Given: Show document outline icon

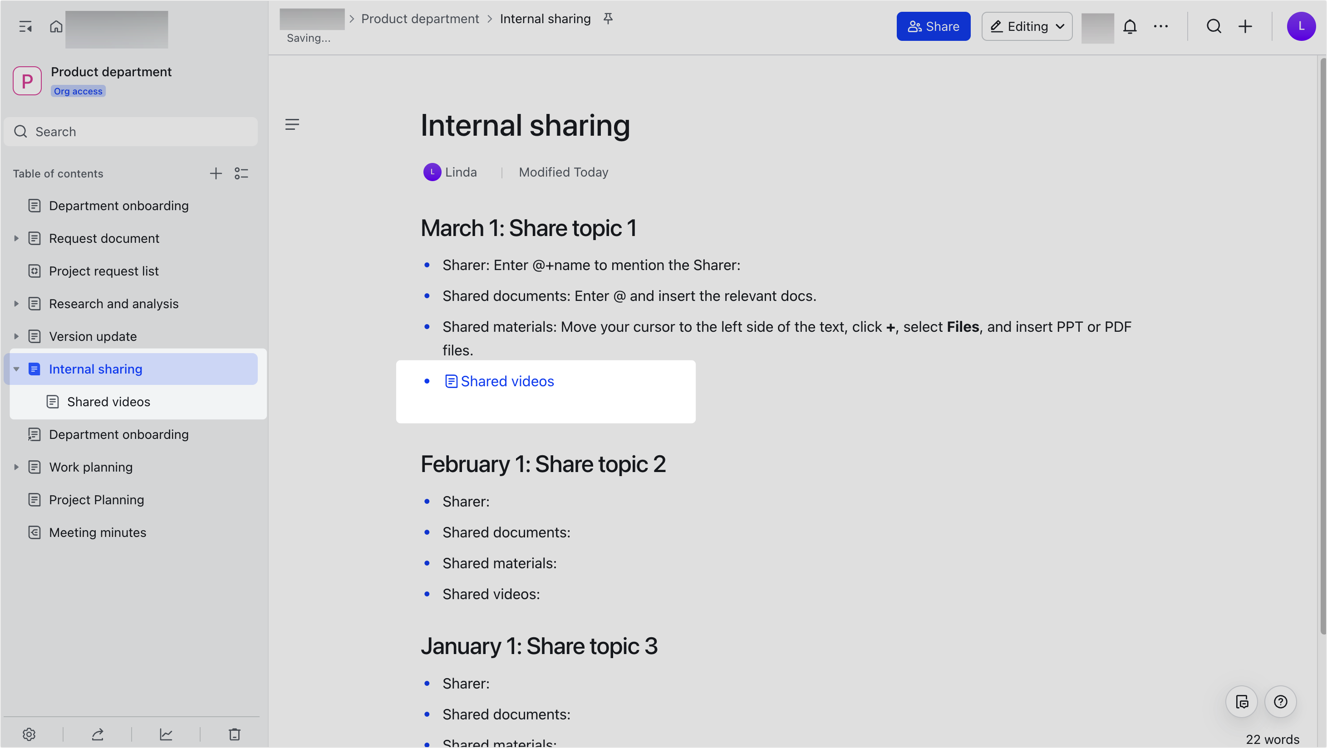Looking at the screenshot, I should (292, 124).
